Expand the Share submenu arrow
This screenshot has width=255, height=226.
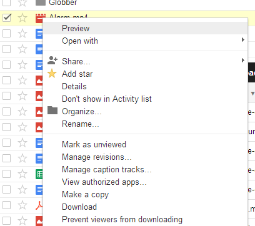point(242,61)
